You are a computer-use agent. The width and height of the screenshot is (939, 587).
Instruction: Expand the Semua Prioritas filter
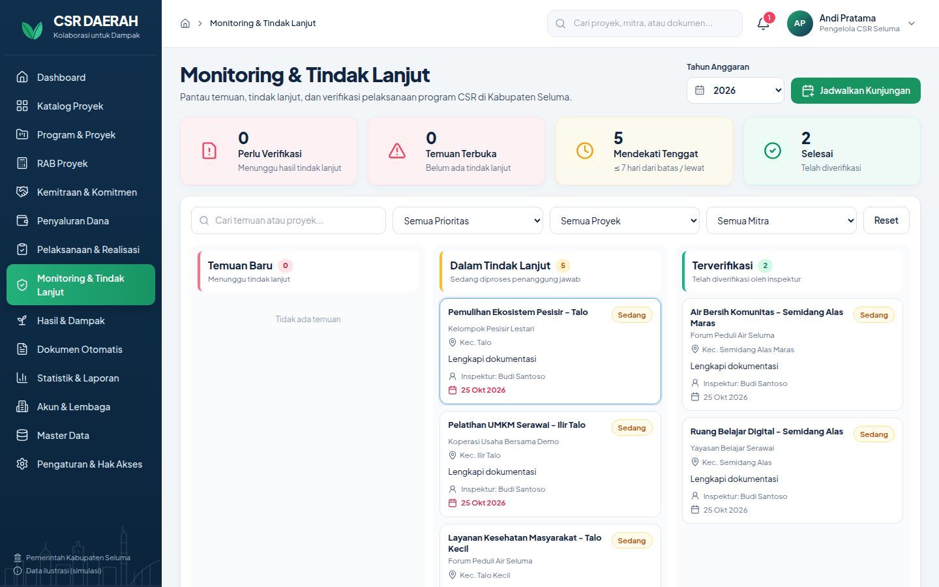coord(468,220)
